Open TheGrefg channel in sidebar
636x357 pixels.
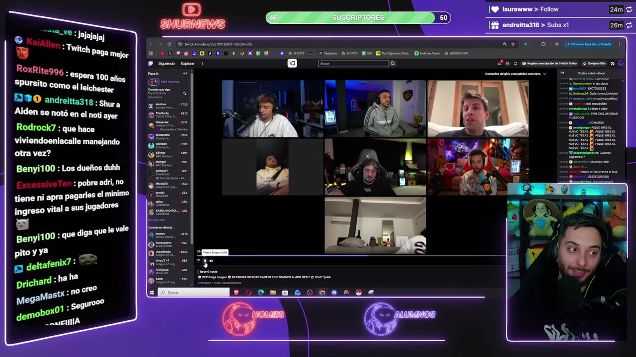167,114
